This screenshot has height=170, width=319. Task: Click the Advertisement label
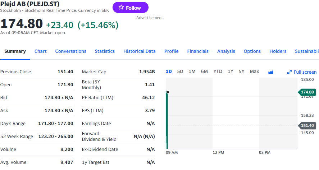150,18
